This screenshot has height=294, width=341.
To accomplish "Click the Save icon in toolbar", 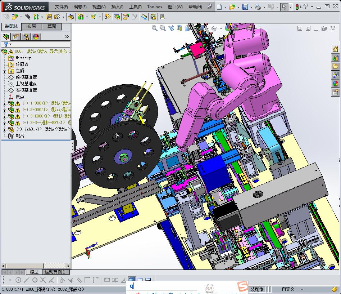I will (x=245, y=7).
